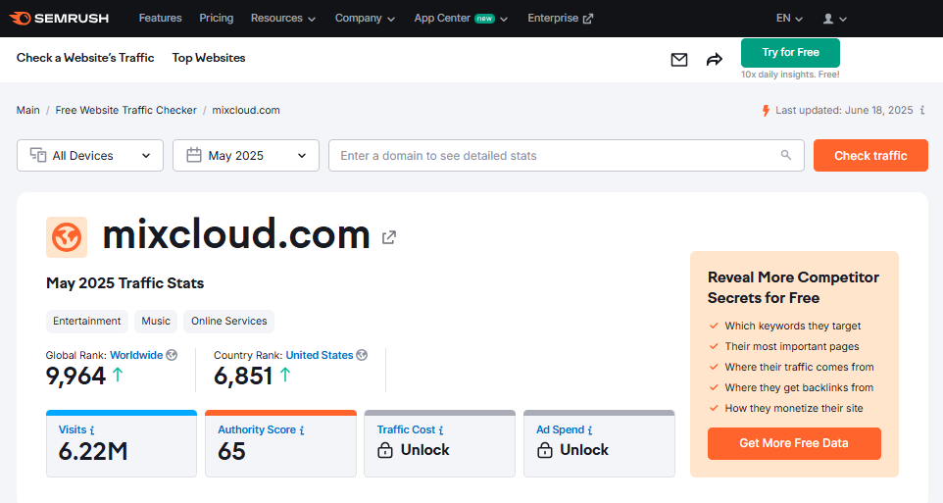Click the mixcloud.com site favicon
The image size is (943, 503).
pos(67,237)
